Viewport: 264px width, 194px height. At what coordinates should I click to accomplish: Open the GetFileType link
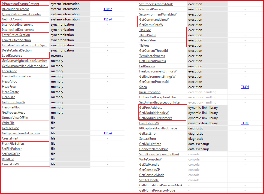pos(10,128)
